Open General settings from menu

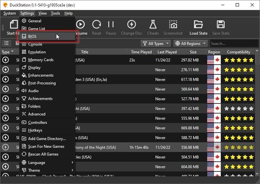click(x=47, y=21)
